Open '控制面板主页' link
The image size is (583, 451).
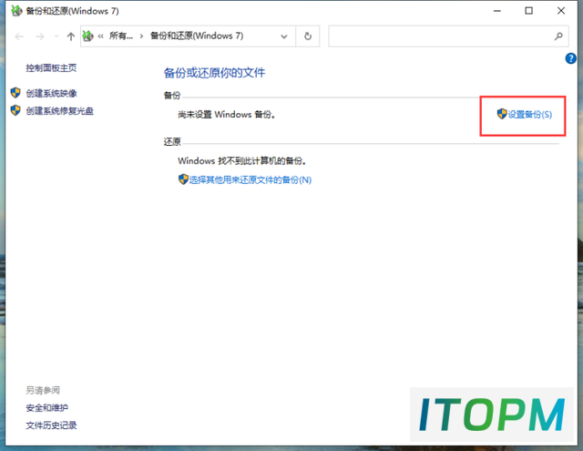click(51, 68)
